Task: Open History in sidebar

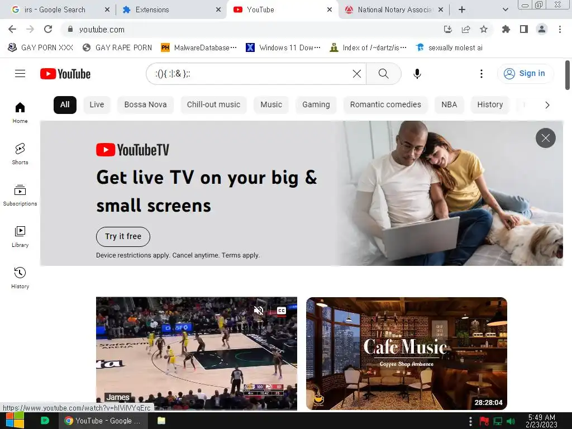Action: coord(20,278)
